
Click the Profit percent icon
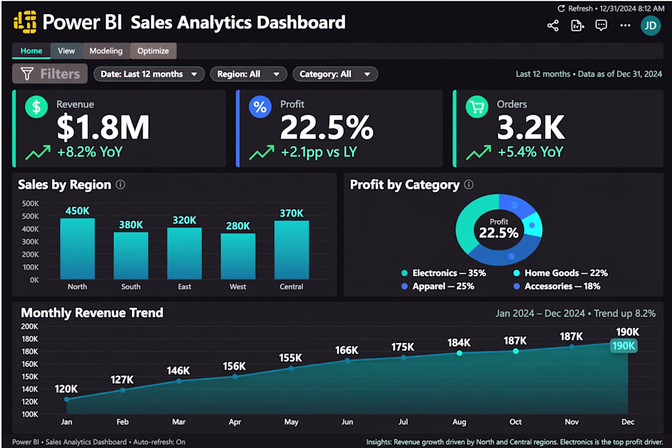point(260,107)
